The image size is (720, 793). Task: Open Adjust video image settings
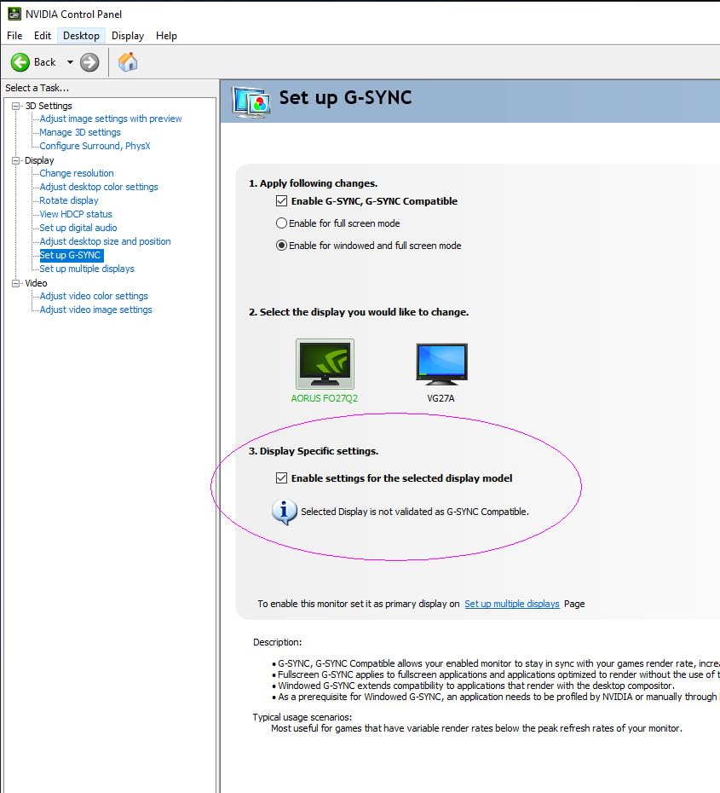tap(95, 310)
